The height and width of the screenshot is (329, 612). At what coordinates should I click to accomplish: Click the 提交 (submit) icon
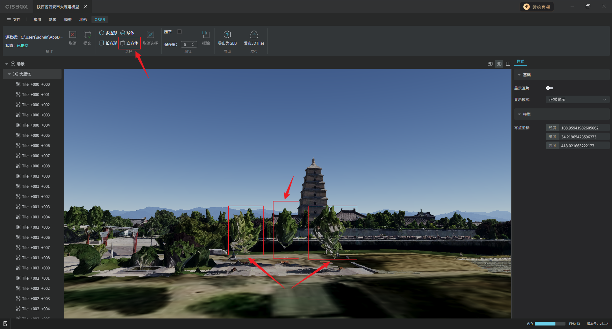pos(87,35)
